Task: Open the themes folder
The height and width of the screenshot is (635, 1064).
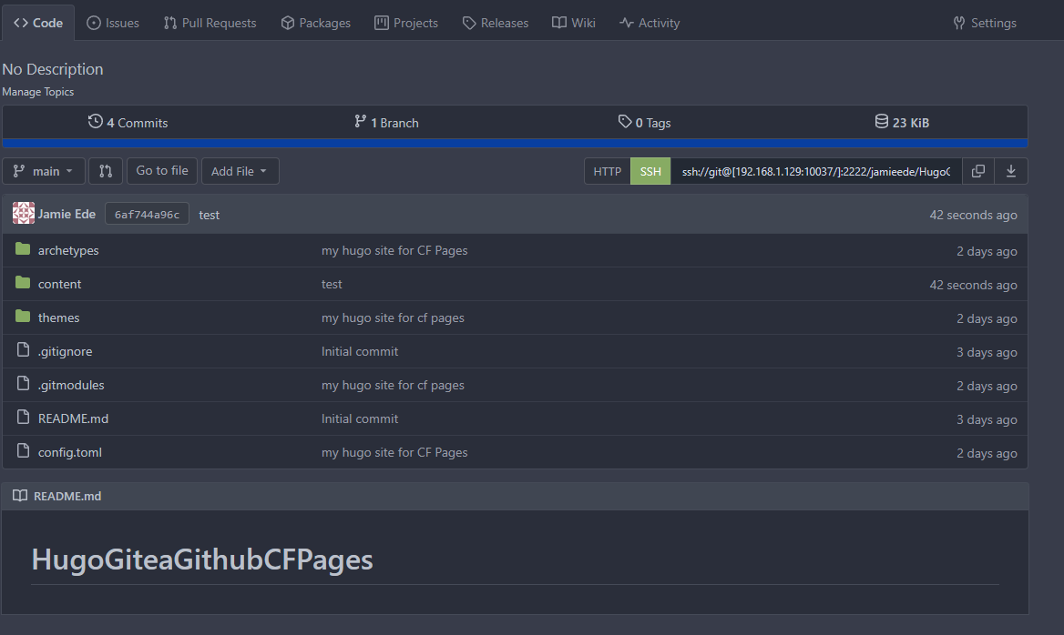Action: (x=58, y=317)
